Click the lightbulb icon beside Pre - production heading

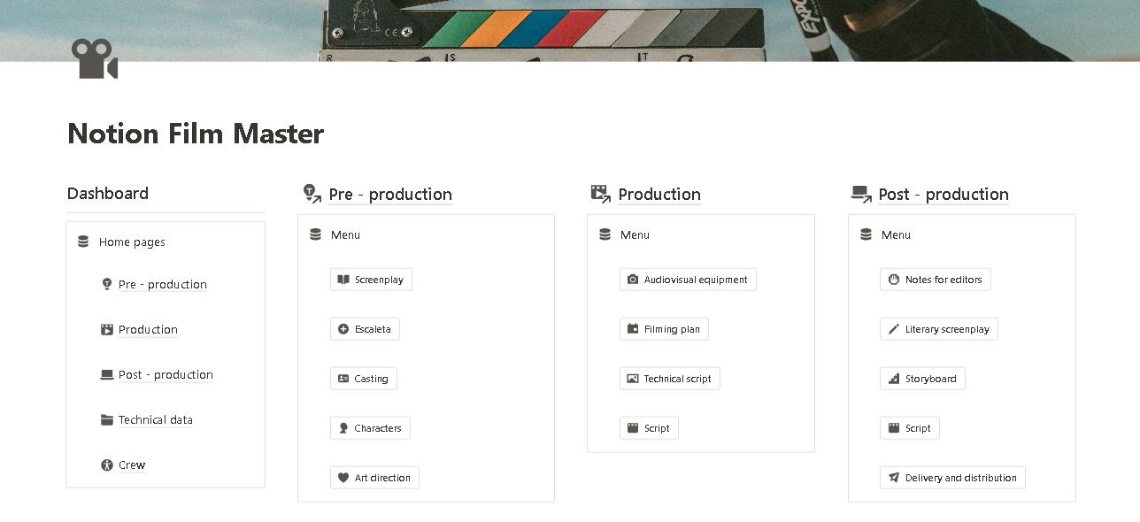tap(311, 194)
